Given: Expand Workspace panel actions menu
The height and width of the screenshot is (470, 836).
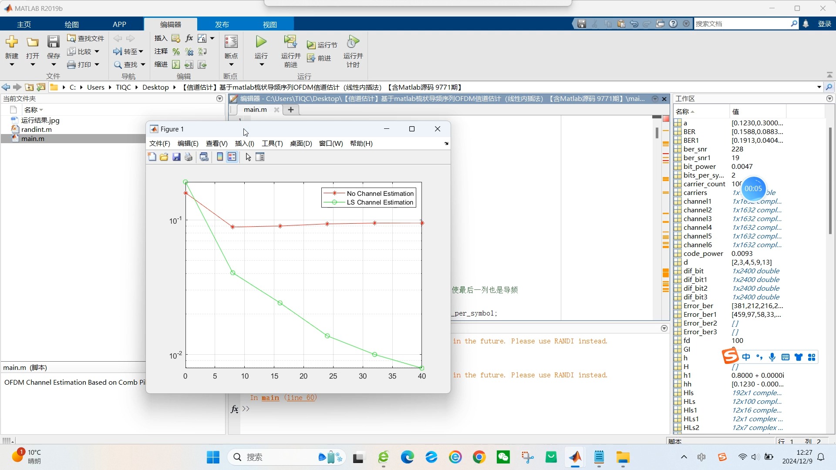Looking at the screenshot, I should coord(829,99).
